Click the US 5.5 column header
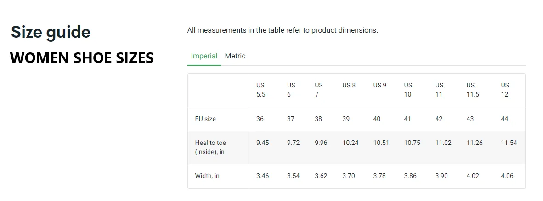Viewport: 543px width, 201px height. pos(261,90)
